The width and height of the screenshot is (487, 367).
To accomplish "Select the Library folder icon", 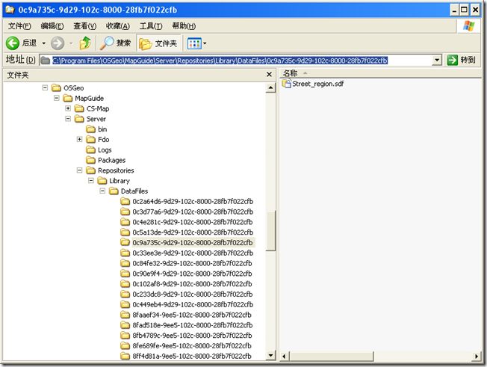I will pyautogui.click(x=102, y=181).
